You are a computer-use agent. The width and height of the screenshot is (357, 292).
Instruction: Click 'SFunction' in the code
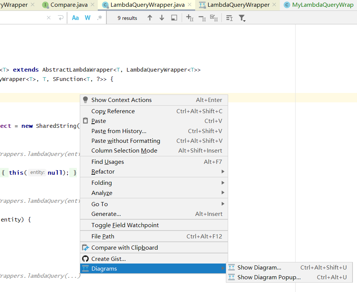click(x=68, y=79)
